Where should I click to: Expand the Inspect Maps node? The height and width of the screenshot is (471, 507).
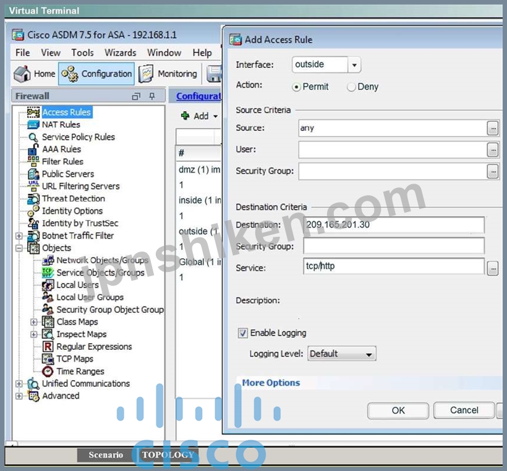pos(33,334)
